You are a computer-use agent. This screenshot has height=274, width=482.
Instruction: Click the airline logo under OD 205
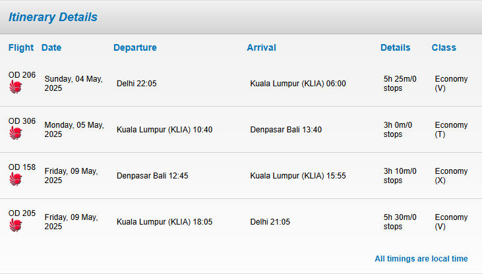pos(16,225)
